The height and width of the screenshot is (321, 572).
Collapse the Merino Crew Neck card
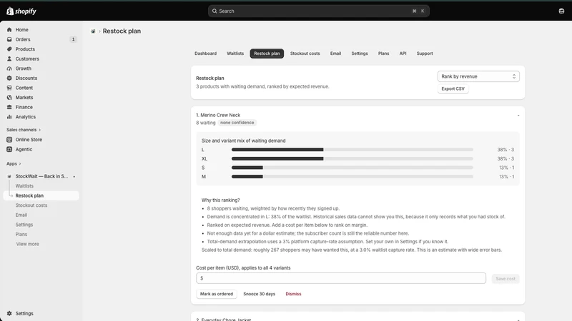tap(518, 116)
